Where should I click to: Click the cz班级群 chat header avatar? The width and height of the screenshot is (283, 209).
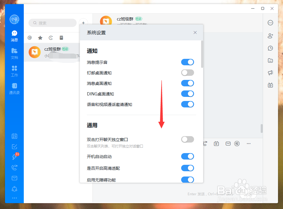point(106,20)
